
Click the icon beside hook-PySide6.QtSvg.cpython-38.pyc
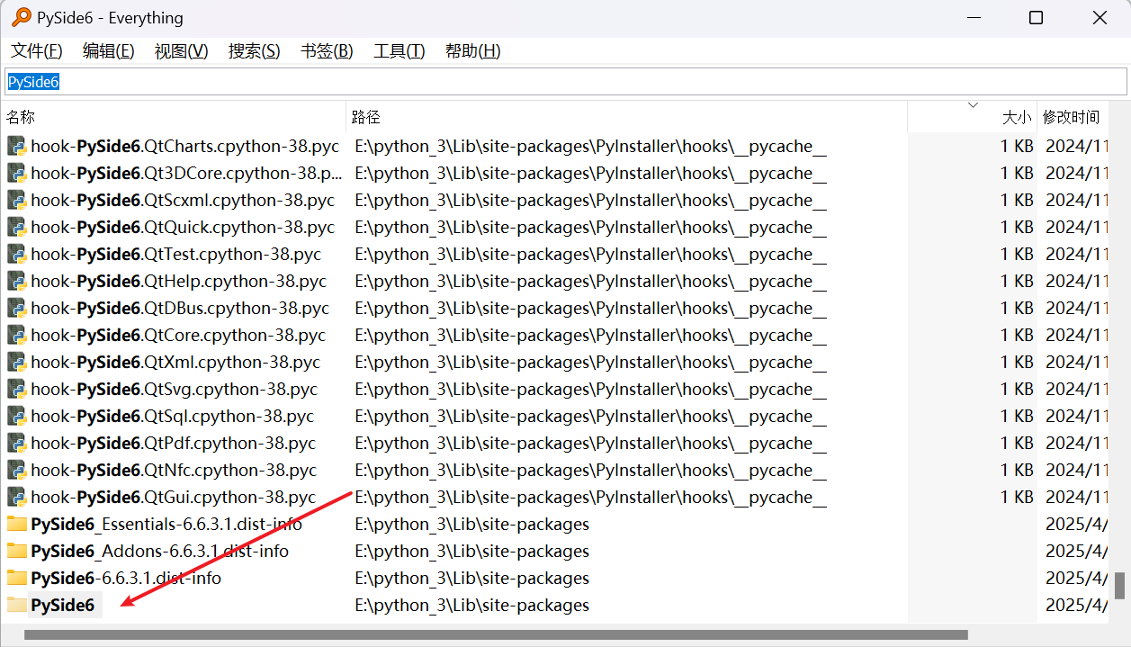click(x=16, y=389)
